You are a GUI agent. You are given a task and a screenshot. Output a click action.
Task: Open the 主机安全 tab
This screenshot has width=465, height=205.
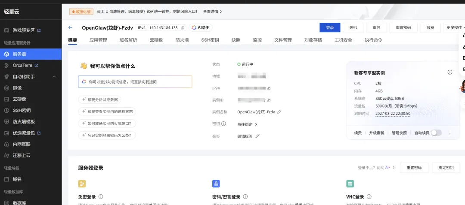344,40
